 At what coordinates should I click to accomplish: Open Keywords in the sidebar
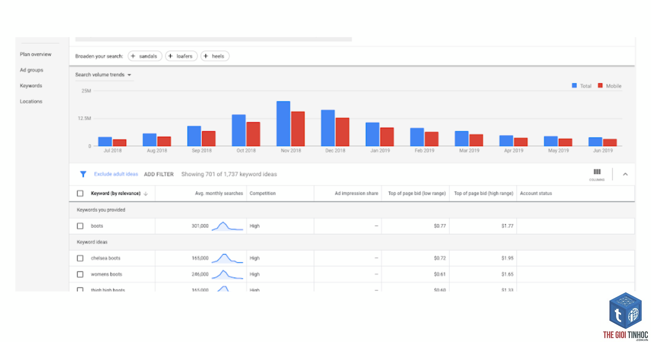pyautogui.click(x=31, y=85)
